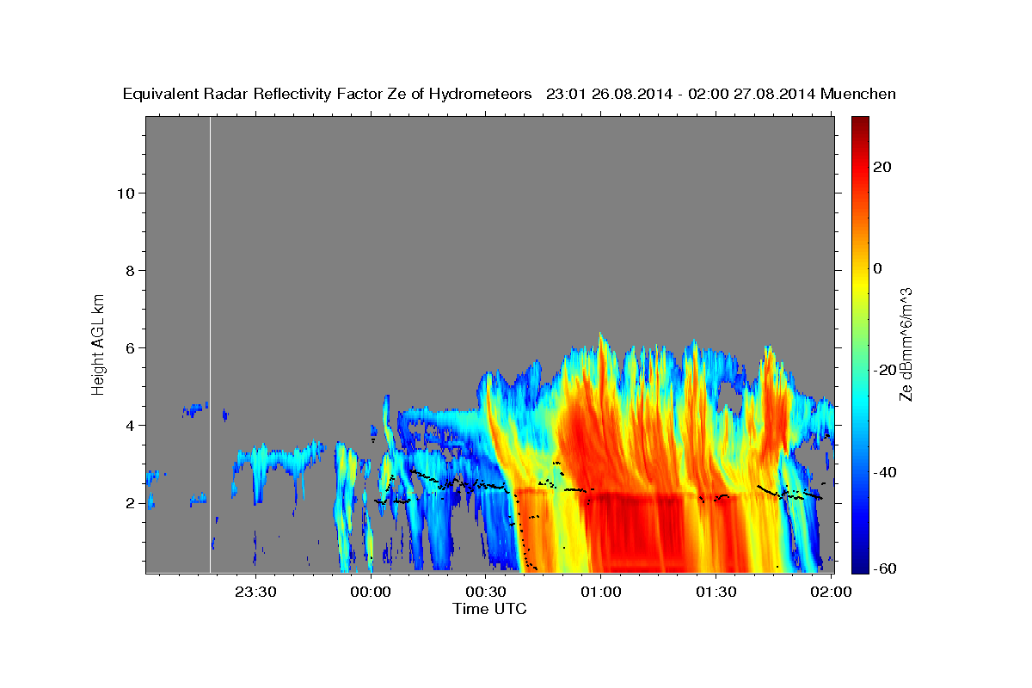Screen dimensions: 1032x688
Task: Click the colorbar tick value '-60'
Action: pos(883,568)
